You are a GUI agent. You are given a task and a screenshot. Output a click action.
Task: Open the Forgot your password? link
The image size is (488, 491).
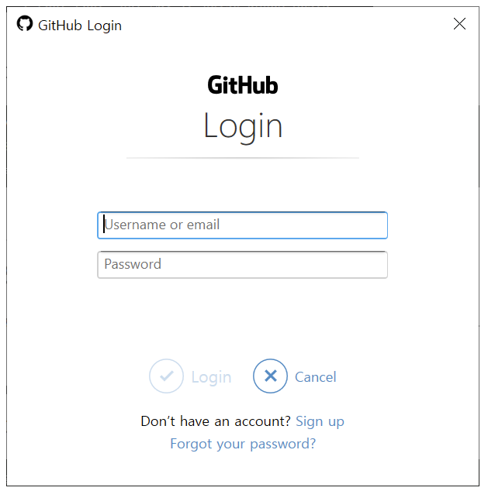point(243,444)
